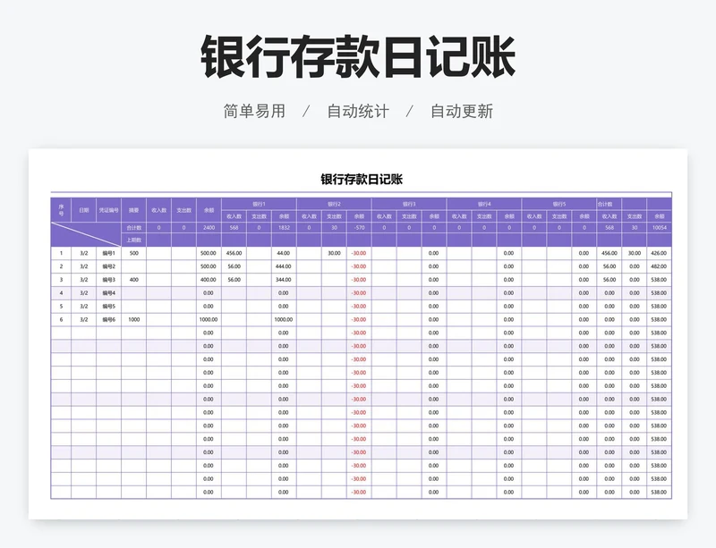This screenshot has height=548, width=716.
Task: Click the 自动统计 tagline text
Action: pyautogui.click(x=358, y=111)
